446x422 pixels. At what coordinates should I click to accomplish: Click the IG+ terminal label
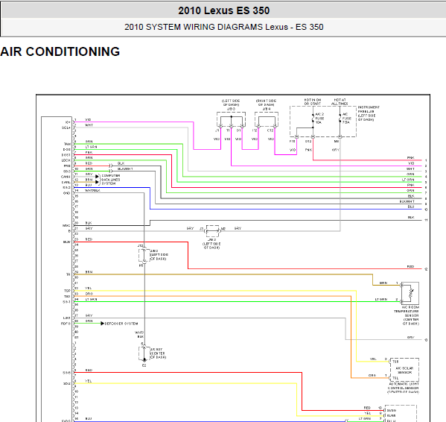[x=68, y=122]
